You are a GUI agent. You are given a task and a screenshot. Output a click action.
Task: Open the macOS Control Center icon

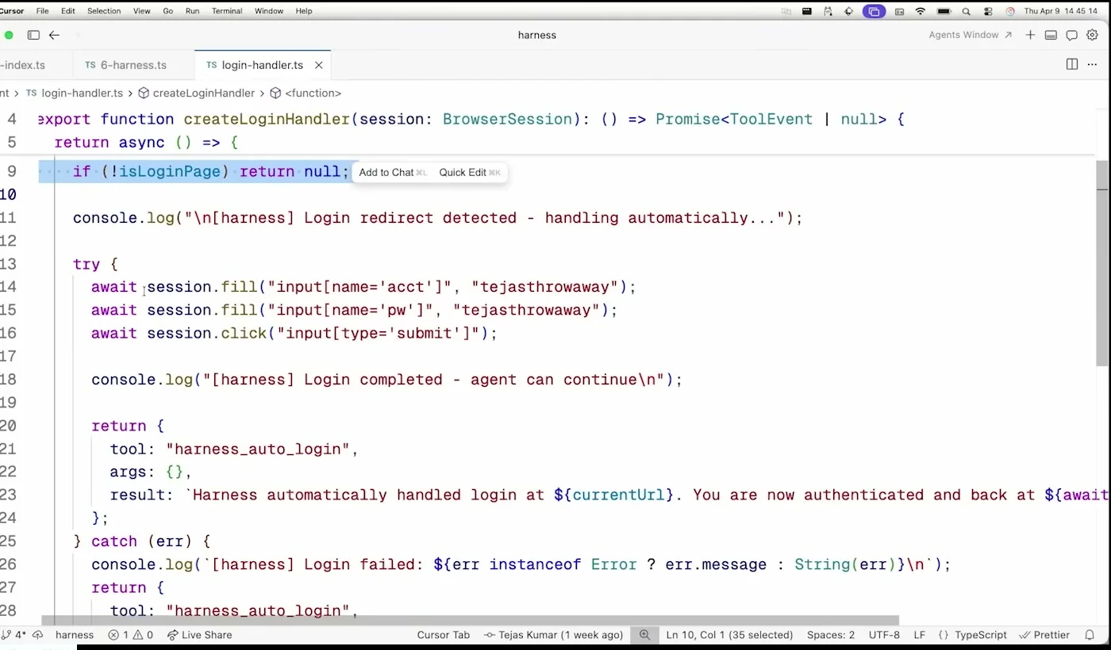[x=988, y=11]
